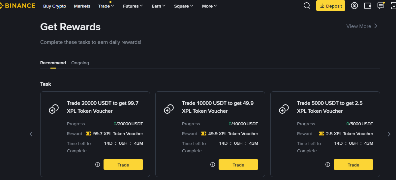
Task: Click the download app icon
Action: click(393, 6)
